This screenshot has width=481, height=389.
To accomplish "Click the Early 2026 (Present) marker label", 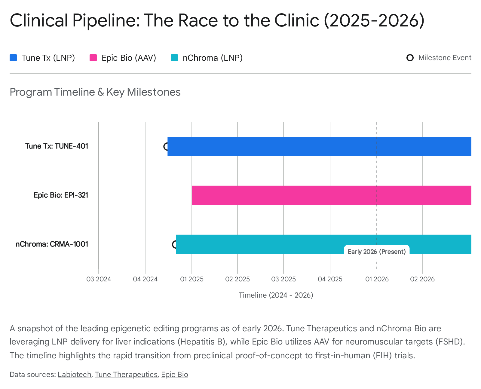I will point(376,252).
